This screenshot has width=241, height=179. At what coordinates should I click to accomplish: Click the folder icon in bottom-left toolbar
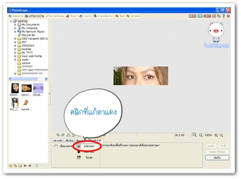20,165
